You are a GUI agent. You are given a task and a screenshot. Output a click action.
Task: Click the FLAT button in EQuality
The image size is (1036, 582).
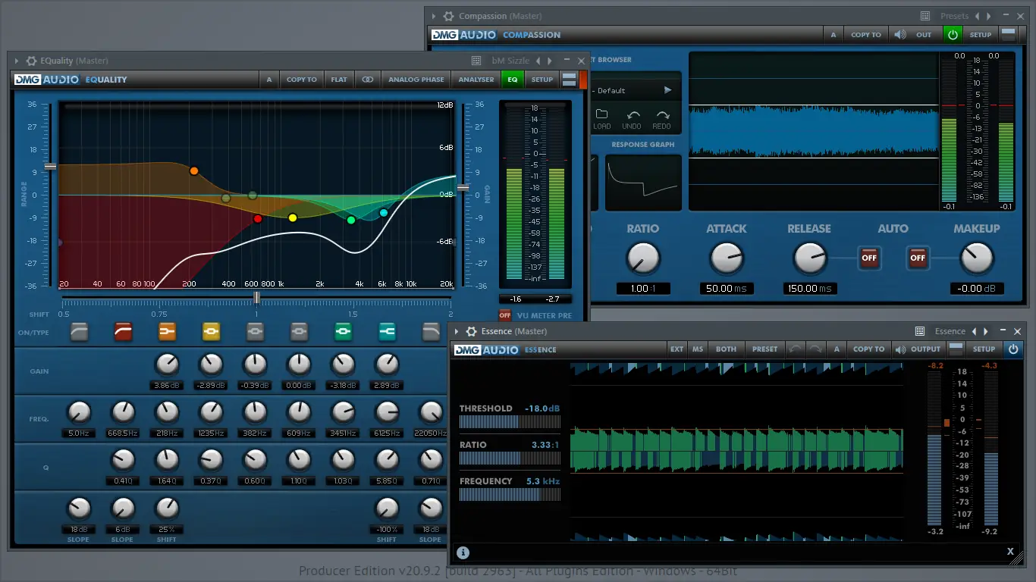click(x=339, y=80)
